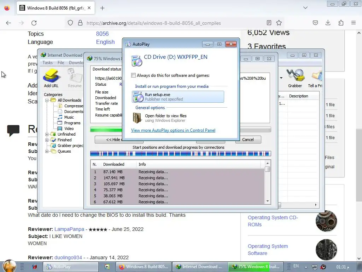Open a new Firefox tab with plus

click(103, 8)
